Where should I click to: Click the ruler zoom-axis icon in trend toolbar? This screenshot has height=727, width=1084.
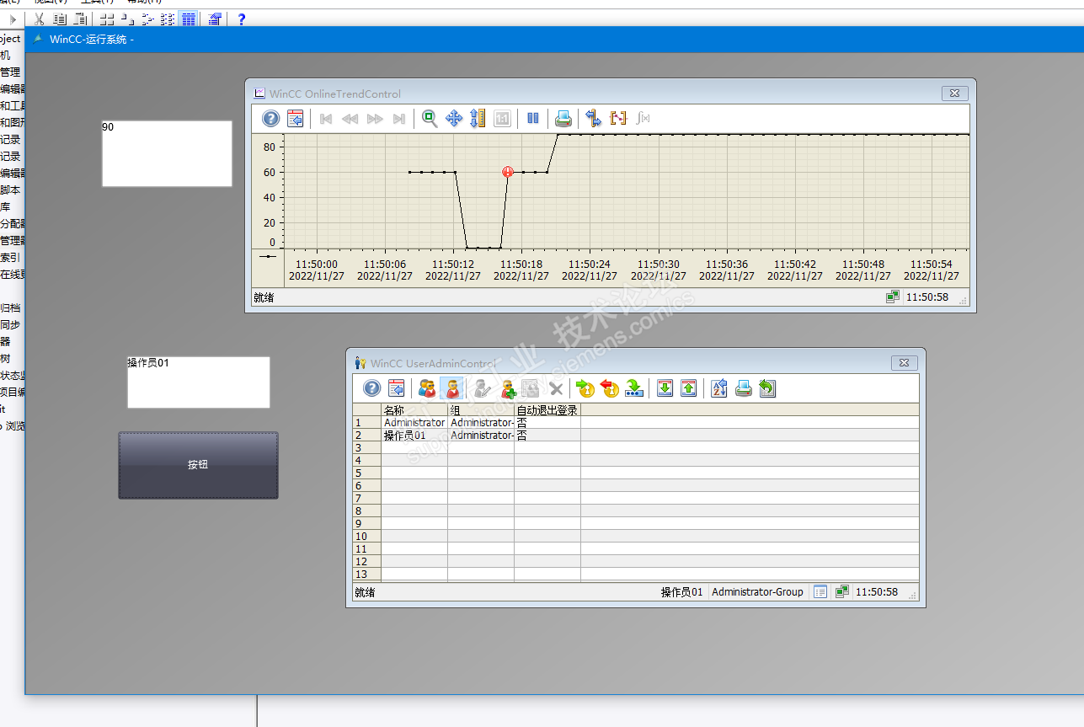(478, 119)
